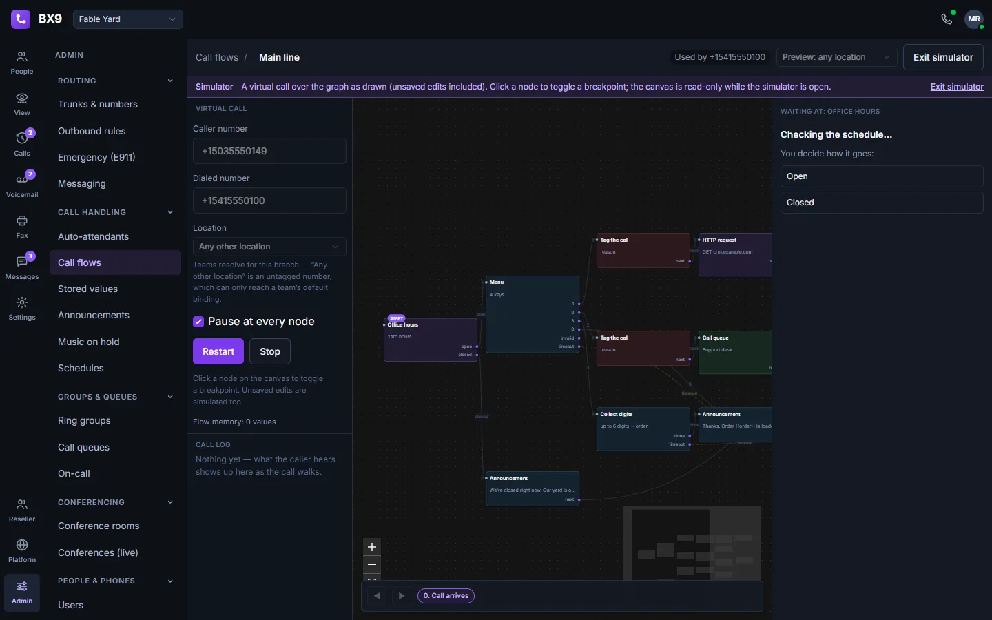Open the Messages rail icon
Image resolution: width=992 pixels, height=620 pixels.
click(22, 267)
